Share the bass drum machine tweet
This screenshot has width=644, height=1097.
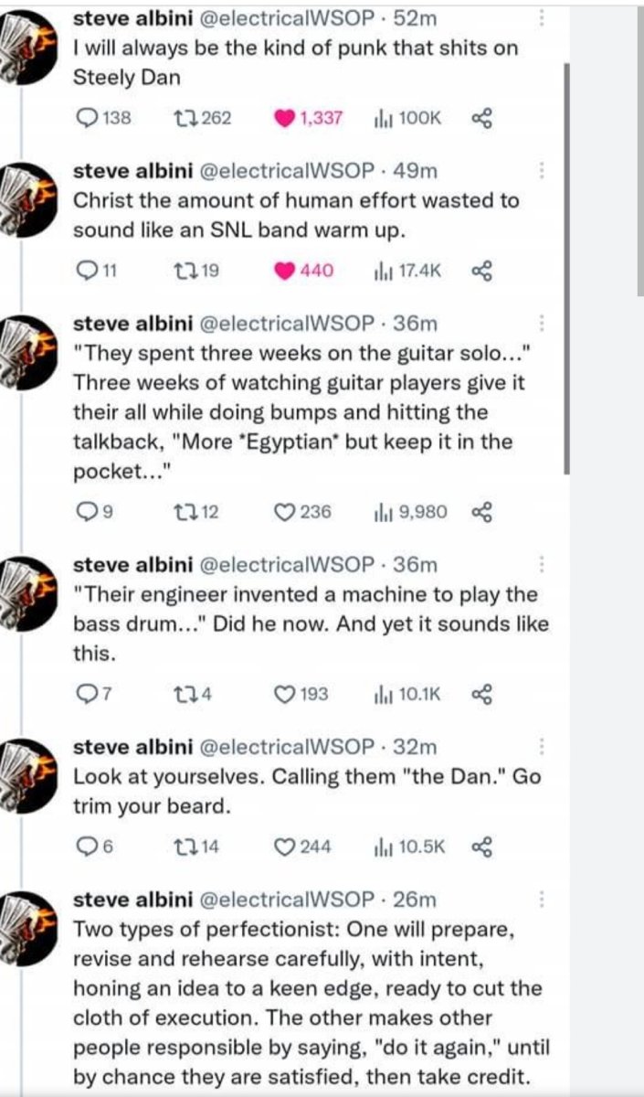(482, 694)
